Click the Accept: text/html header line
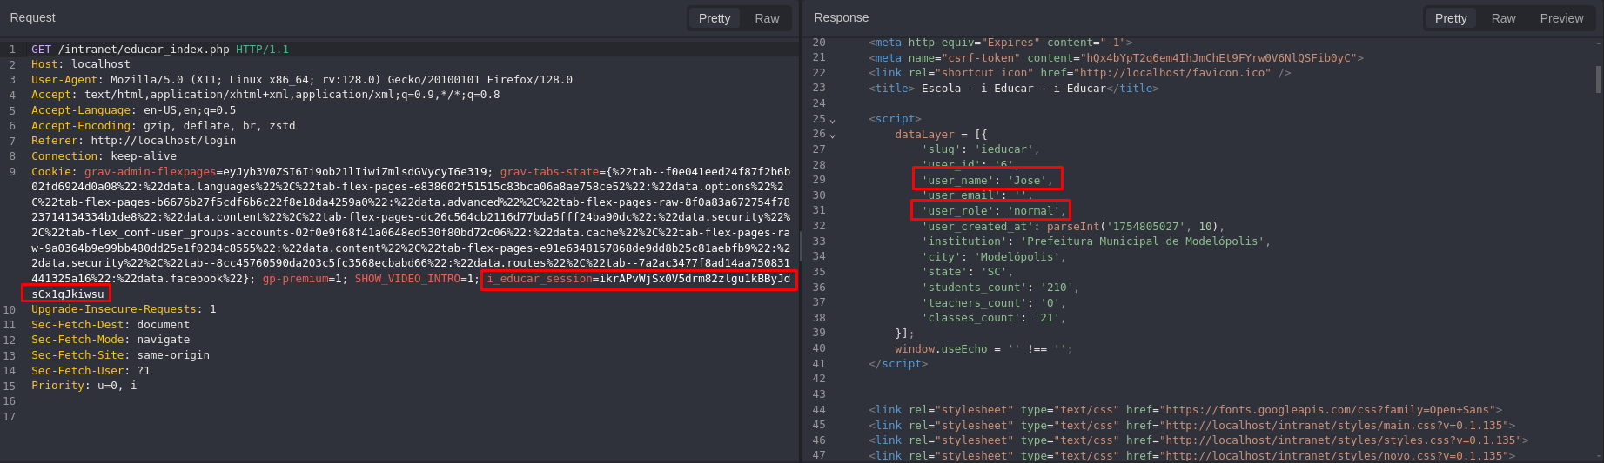The image size is (1604, 463). [x=265, y=95]
